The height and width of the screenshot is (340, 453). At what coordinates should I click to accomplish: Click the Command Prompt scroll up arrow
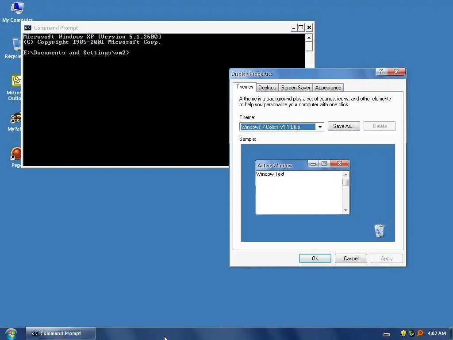tap(309, 38)
